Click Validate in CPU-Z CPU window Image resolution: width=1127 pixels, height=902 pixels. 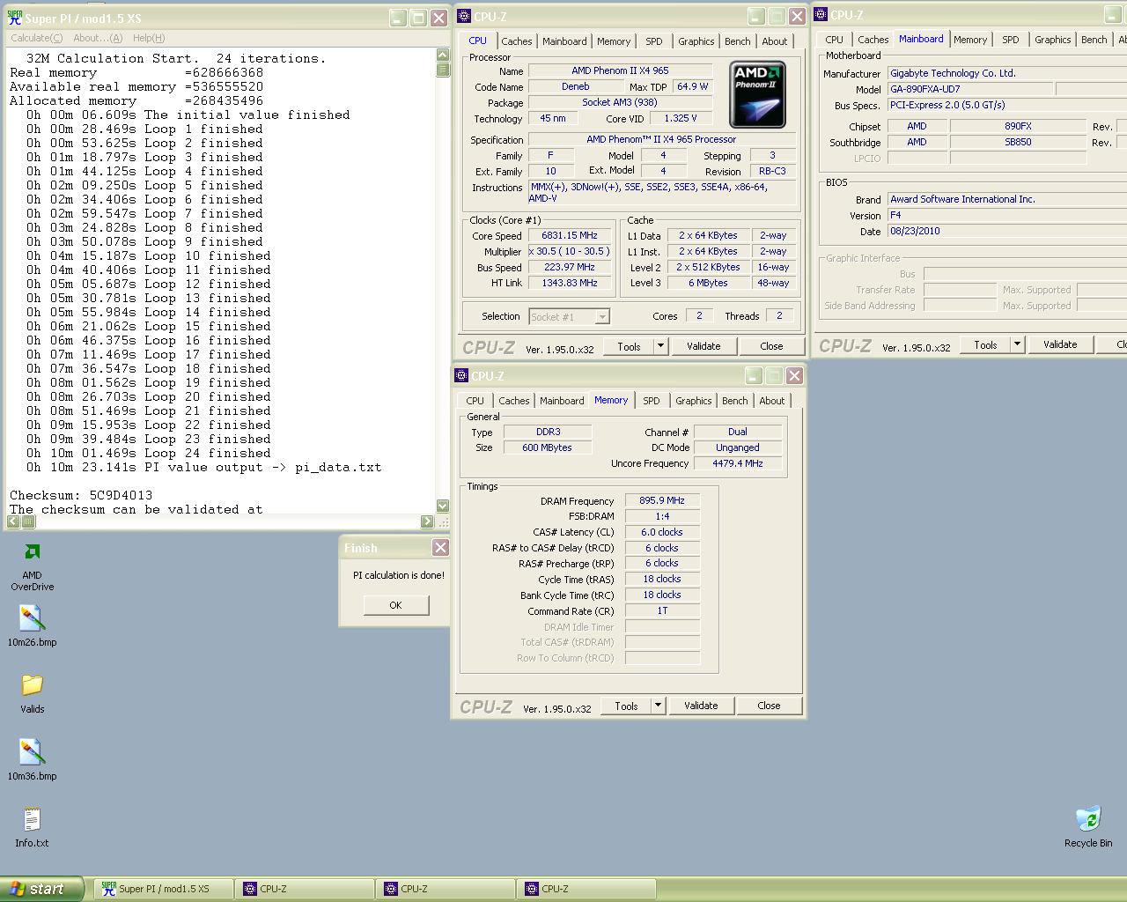[703, 346]
